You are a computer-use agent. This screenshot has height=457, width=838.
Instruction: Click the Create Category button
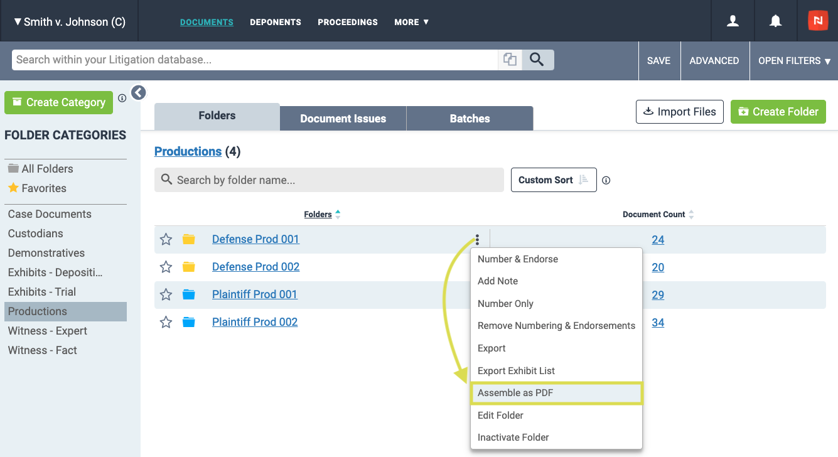tap(58, 102)
